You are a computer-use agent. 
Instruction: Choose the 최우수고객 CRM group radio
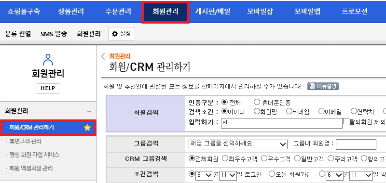coord(225,158)
